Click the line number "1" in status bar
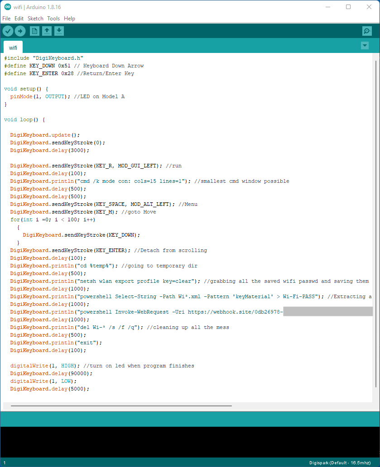380x467 pixels. click(5, 463)
